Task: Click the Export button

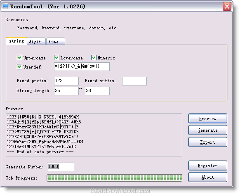Action: (208, 142)
